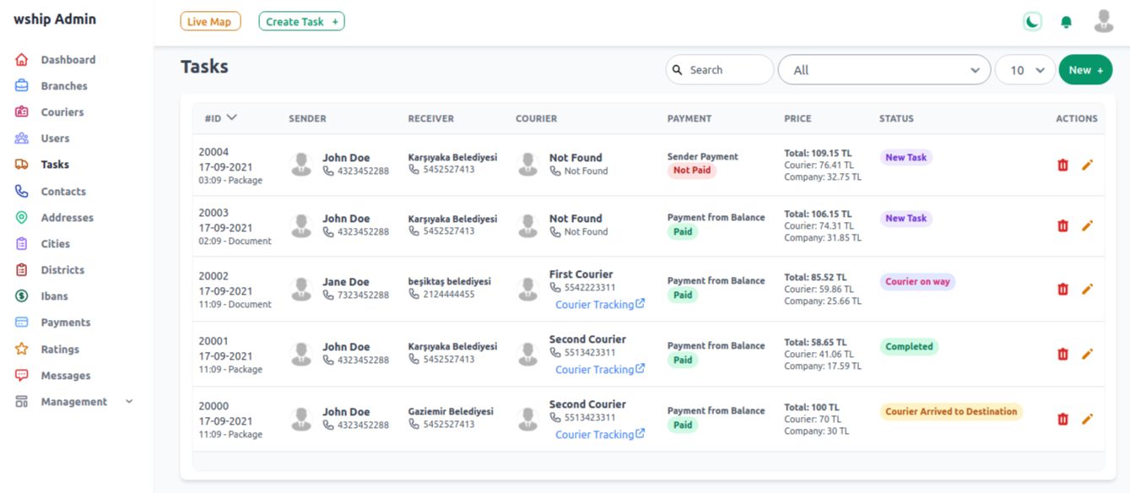Image resolution: width=1130 pixels, height=493 pixels.
Task: Click trash icon for task 20001
Action: pyautogui.click(x=1062, y=354)
